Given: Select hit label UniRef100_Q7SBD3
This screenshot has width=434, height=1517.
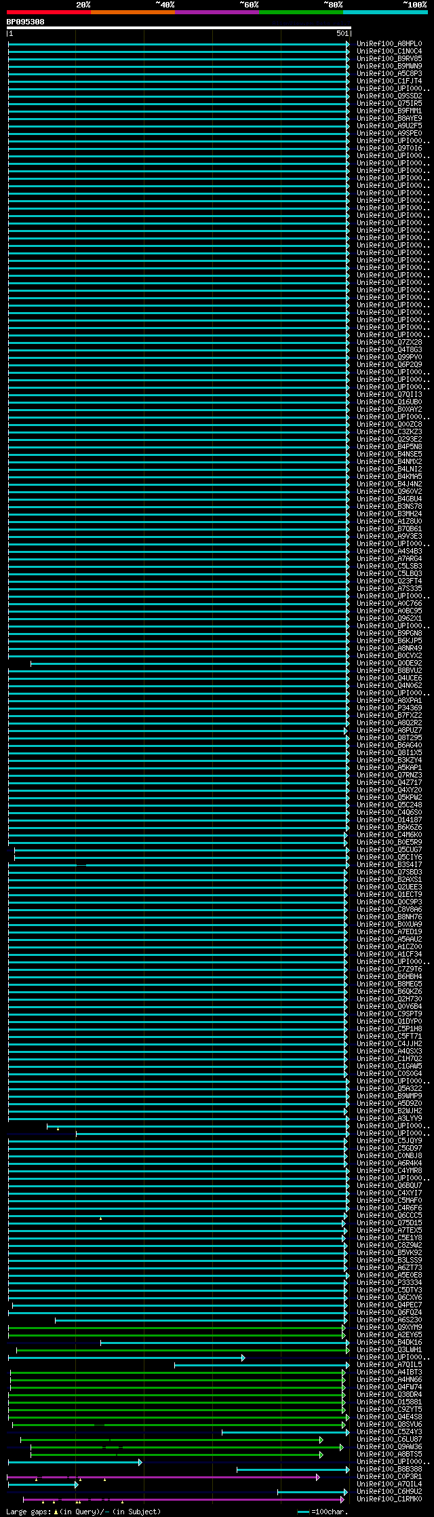Looking at the screenshot, I should pyautogui.click(x=389, y=872).
